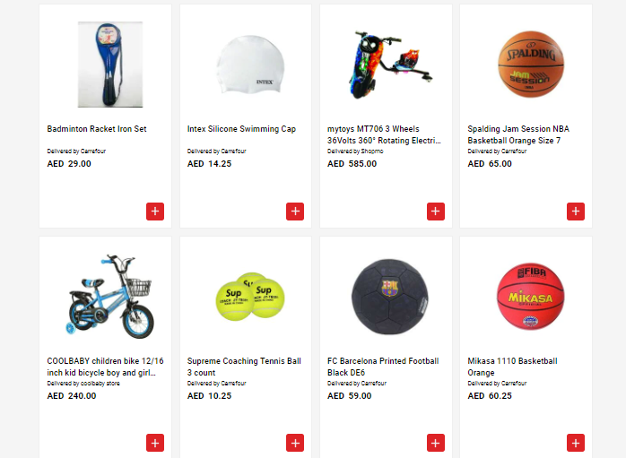View the Spalding basketball product photo
Screen dimensions: 626x458
[531, 65]
